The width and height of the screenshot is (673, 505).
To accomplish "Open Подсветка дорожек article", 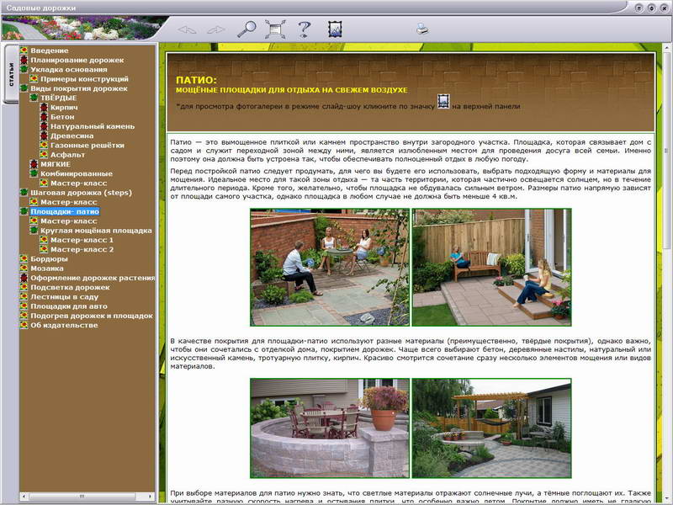I will (x=70, y=287).
